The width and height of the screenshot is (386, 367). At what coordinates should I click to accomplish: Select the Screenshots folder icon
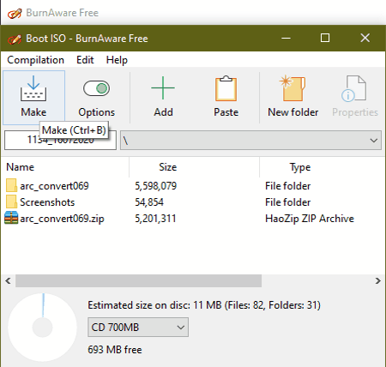(x=11, y=202)
